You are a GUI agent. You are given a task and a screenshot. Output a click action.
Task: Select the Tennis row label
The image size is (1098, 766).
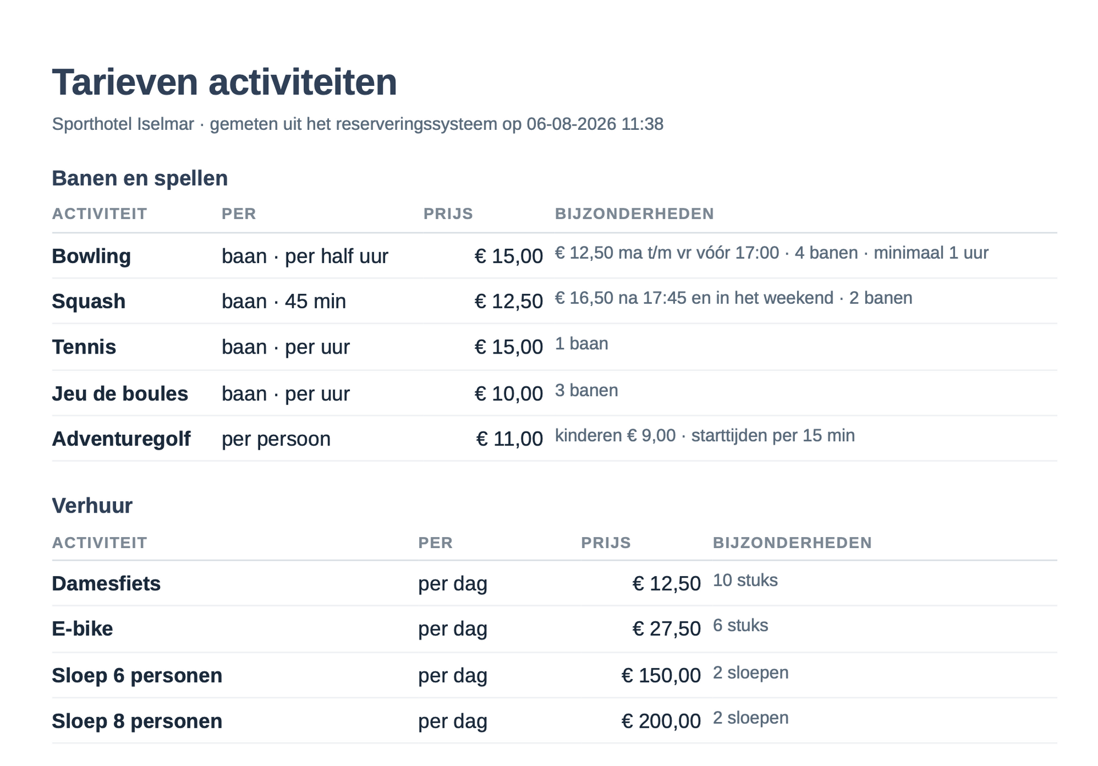84,347
